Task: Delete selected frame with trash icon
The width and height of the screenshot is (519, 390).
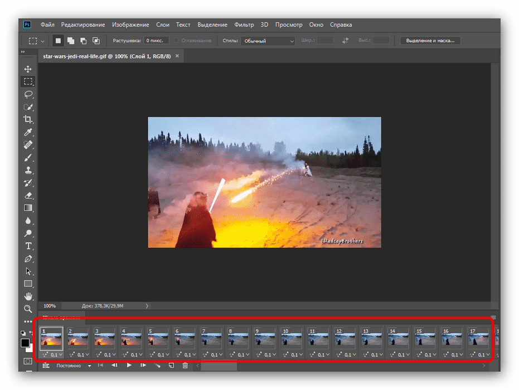Action: 184,365
